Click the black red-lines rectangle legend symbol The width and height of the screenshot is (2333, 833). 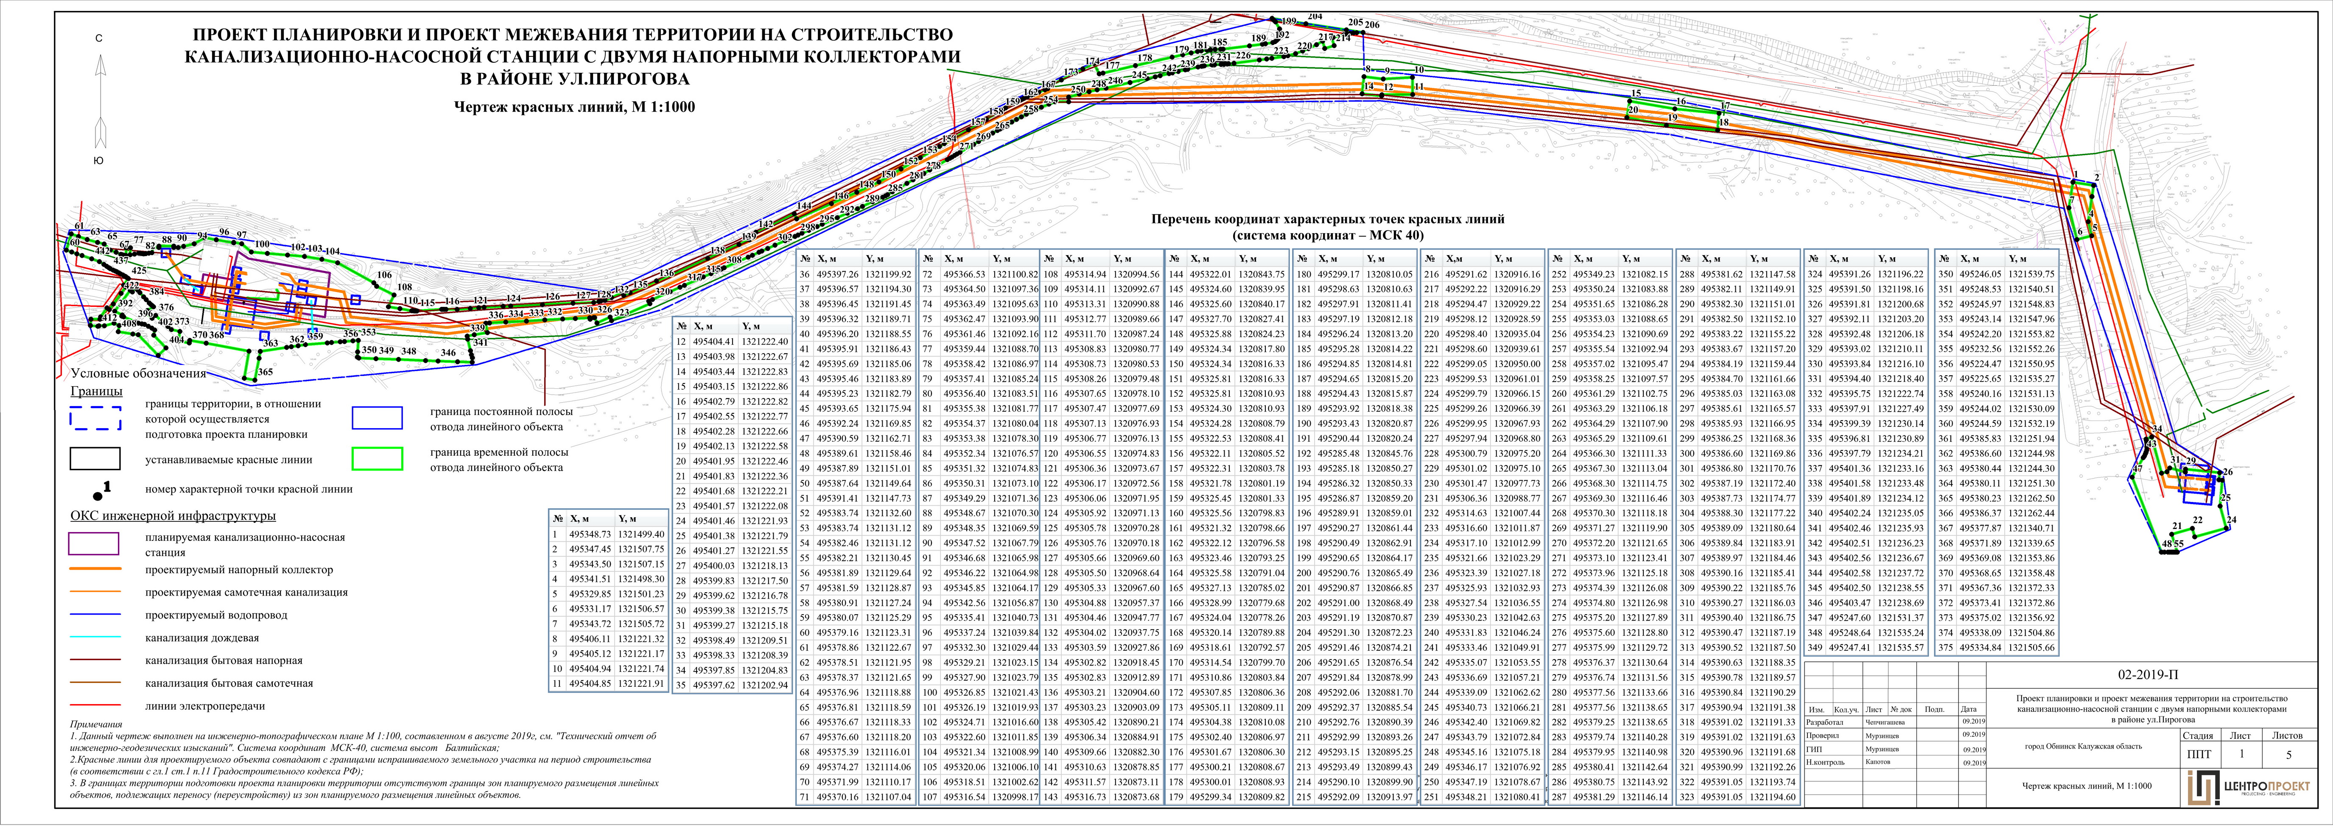[95, 459]
